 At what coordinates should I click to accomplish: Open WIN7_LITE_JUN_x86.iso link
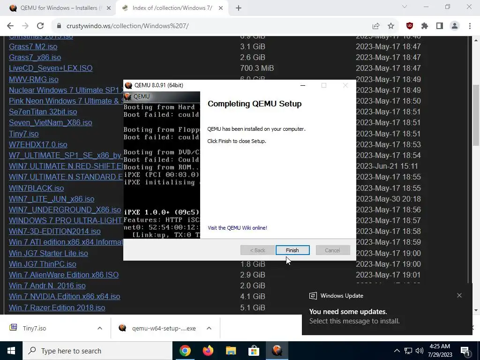tap(52, 199)
